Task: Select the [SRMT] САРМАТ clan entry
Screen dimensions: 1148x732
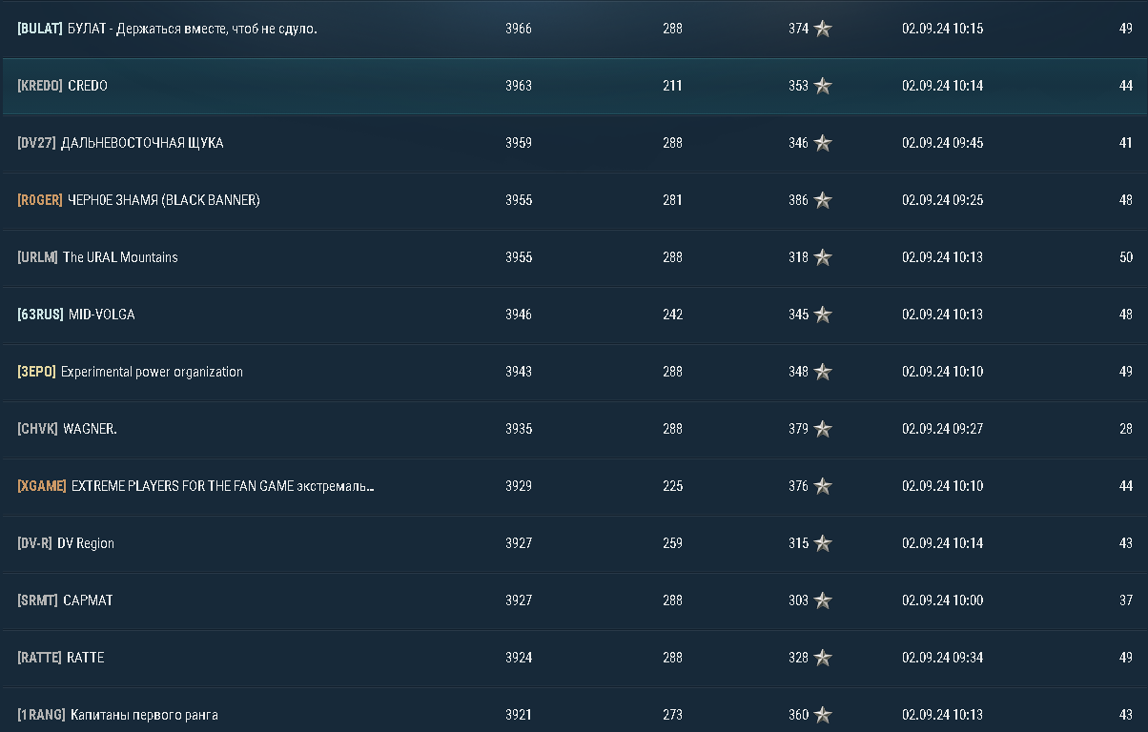Action: pos(65,600)
